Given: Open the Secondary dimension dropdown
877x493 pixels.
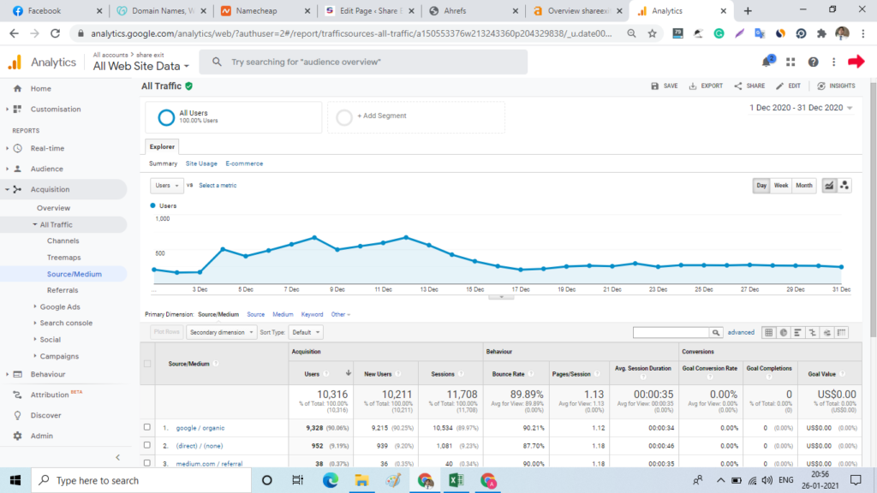Looking at the screenshot, I should point(222,333).
